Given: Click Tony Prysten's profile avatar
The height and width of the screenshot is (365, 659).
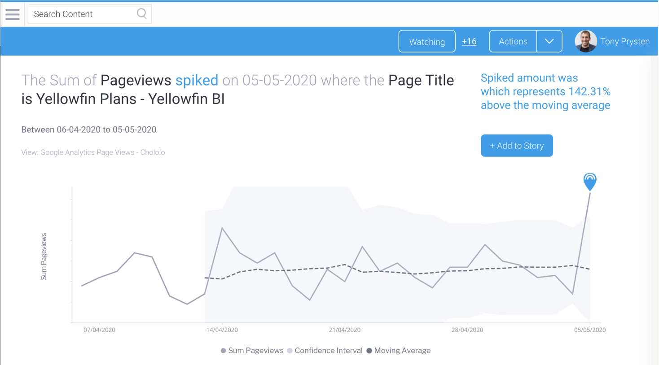Looking at the screenshot, I should pyautogui.click(x=585, y=42).
